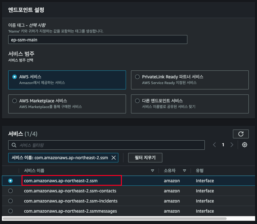
Task: Click 유형 column header
Action: click(199, 171)
